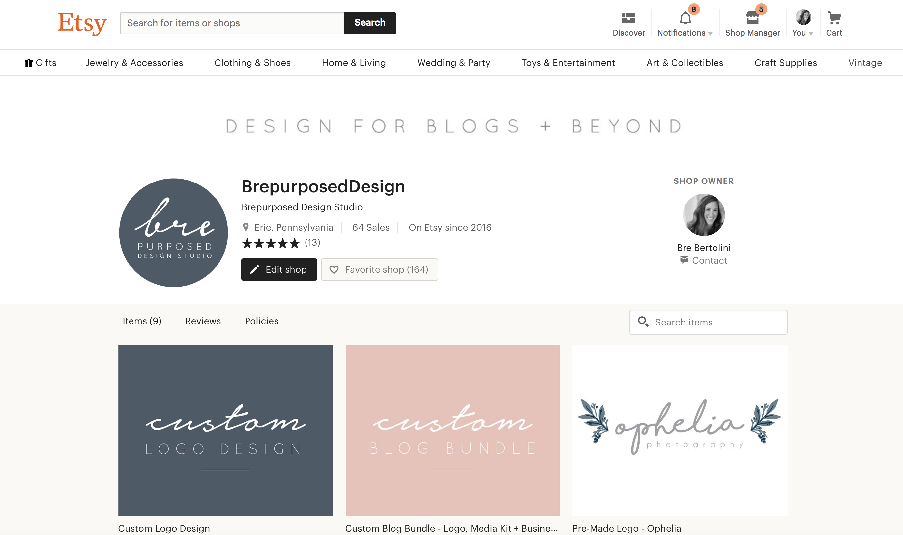Click the Search items field
Image resolution: width=903 pixels, height=535 pixels.
tap(708, 322)
